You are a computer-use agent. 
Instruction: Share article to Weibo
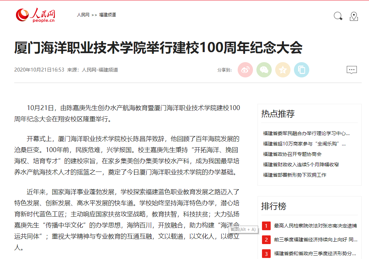click(x=245, y=70)
